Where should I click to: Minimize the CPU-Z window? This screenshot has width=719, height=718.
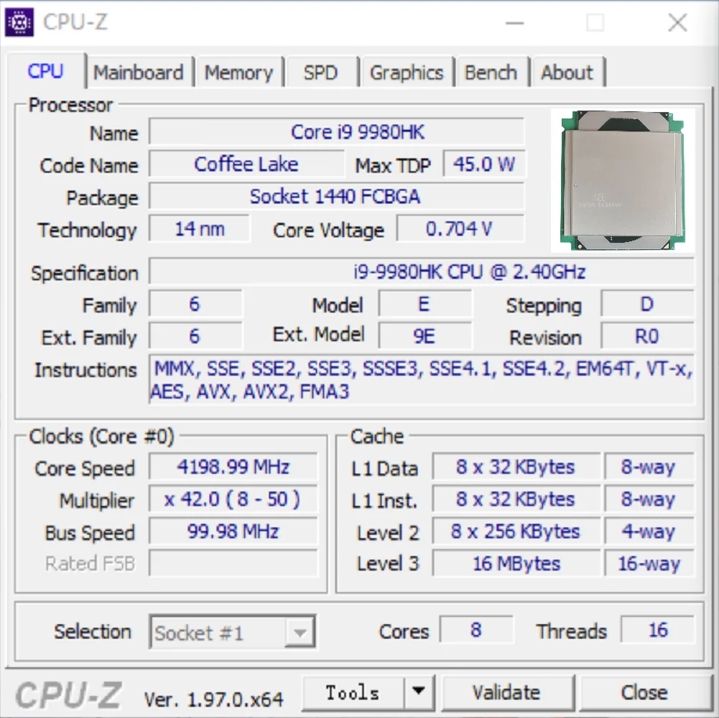coord(514,22)
